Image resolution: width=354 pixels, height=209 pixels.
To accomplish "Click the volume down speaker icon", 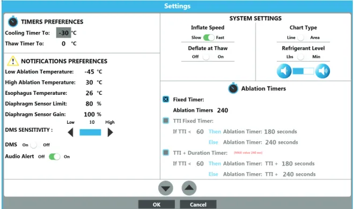I will [284, 71].
